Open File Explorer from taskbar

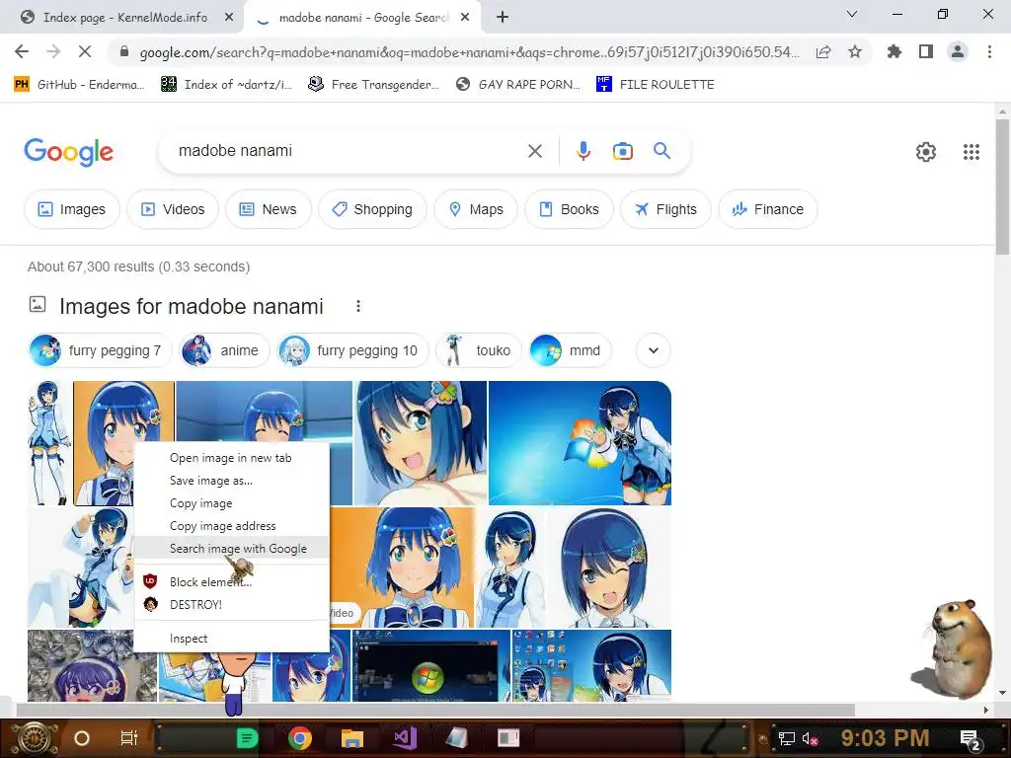pyautogui.click(x=352, y=738)
